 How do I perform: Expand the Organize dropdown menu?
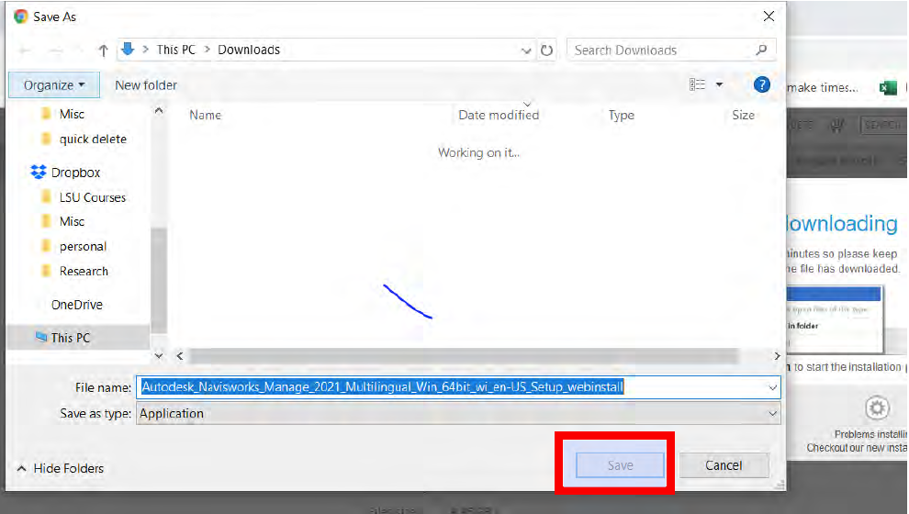click(x=53, y=85)
